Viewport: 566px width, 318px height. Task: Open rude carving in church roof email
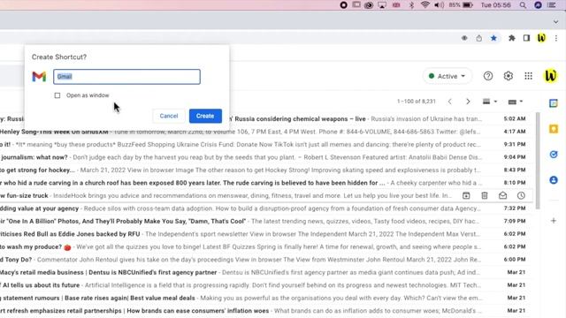(x=266, y=183)
